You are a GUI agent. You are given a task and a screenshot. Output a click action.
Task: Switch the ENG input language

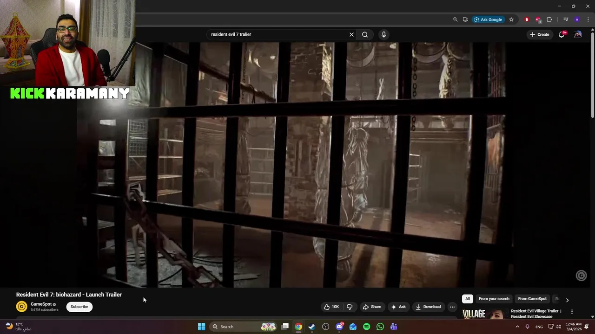(x=539, y=327)
